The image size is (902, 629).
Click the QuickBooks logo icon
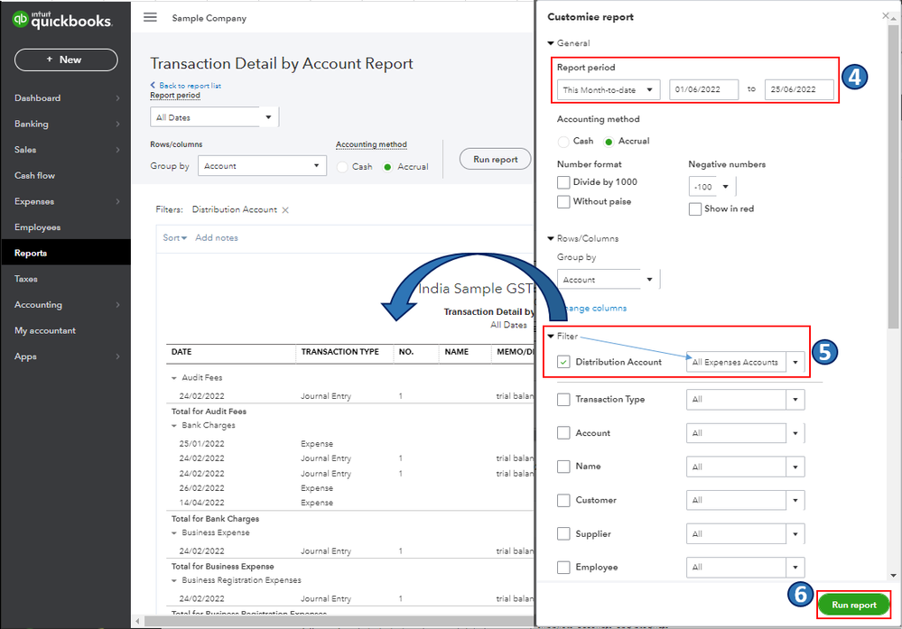pyautogui.click(x=22, y=20)
